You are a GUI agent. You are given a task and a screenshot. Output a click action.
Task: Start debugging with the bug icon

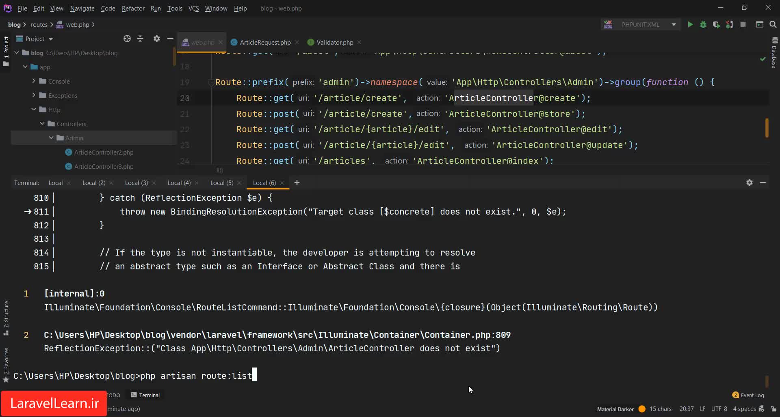tap(703, 25)
